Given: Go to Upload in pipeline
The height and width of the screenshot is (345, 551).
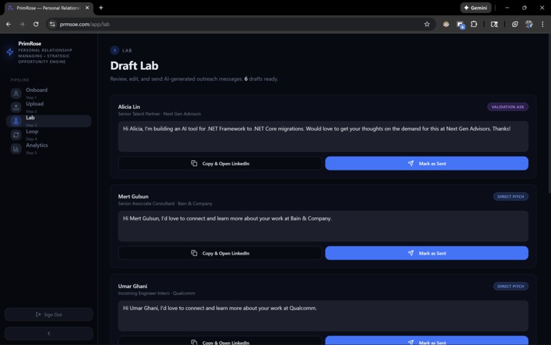Looking at the screenshot, I should click(x=49, y=107).
